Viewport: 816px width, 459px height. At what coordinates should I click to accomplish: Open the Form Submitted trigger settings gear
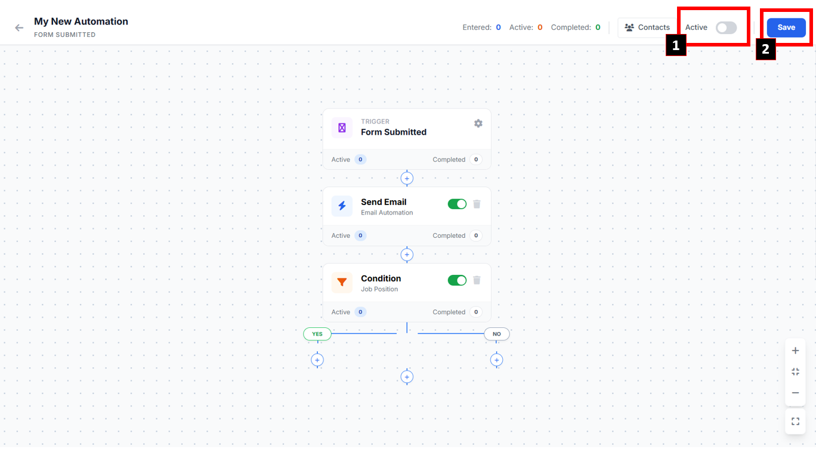tap(478, 123)
